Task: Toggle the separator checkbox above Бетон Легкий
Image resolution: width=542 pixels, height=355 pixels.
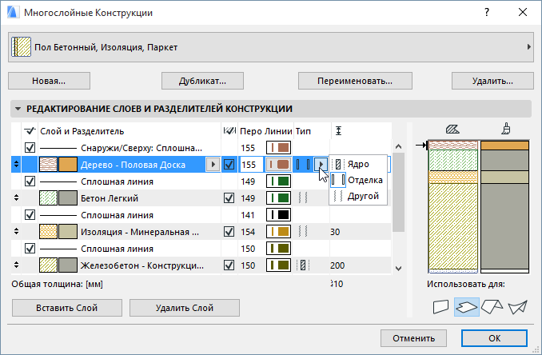Action: (30, 181)
